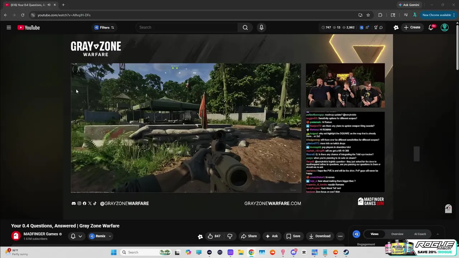Open a new browser tab

click(63, 5)
